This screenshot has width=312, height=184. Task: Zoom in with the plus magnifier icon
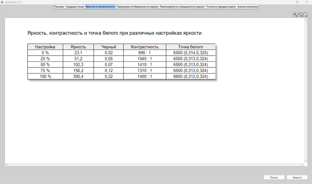pos(295,15)
